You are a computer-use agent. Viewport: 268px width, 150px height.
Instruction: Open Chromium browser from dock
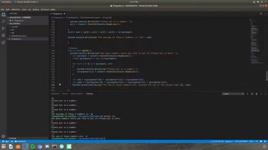click(40, 147)
